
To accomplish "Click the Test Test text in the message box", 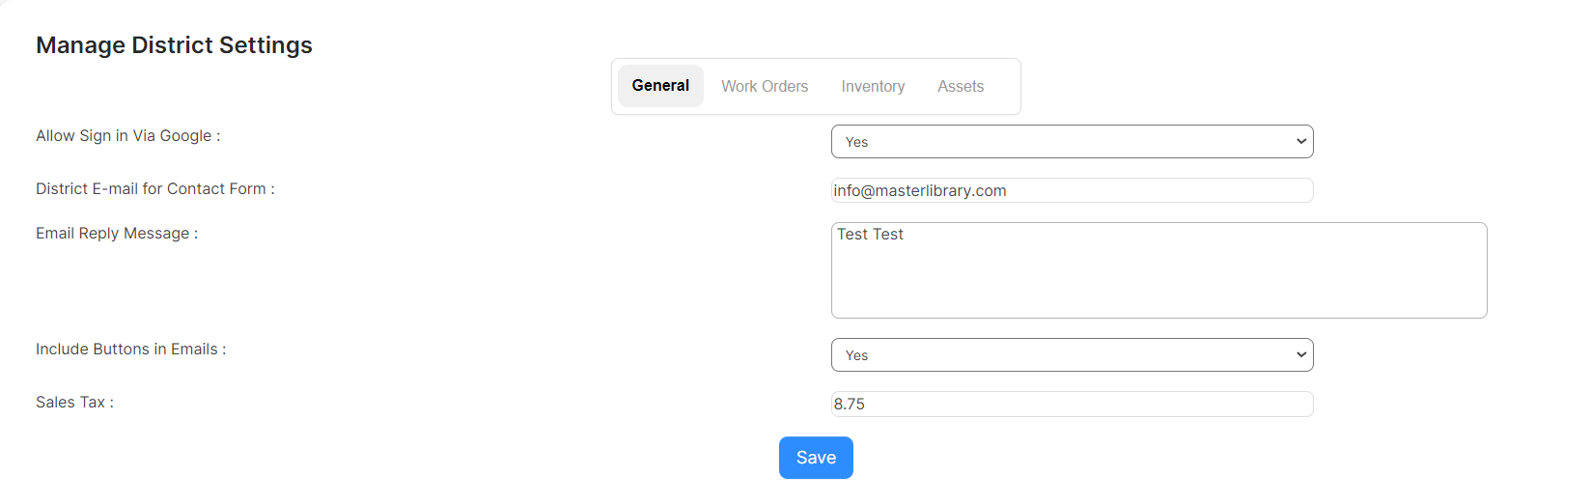I will (x=870, y=235).
